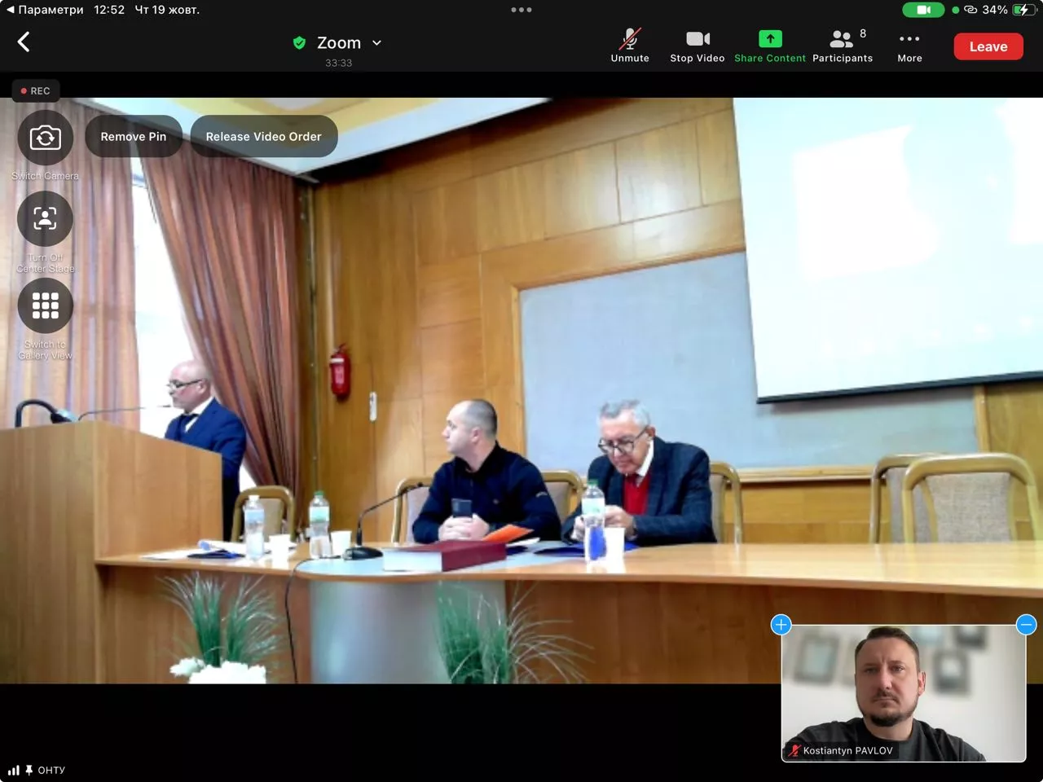
Task: Open the More options menu
Action: pos(909,46)
